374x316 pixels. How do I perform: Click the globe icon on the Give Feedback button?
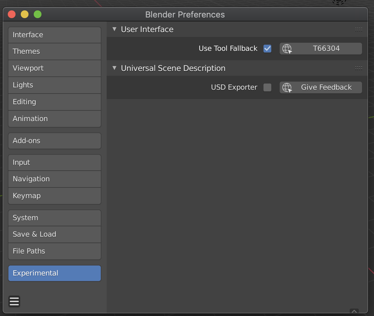click(286, 87)
